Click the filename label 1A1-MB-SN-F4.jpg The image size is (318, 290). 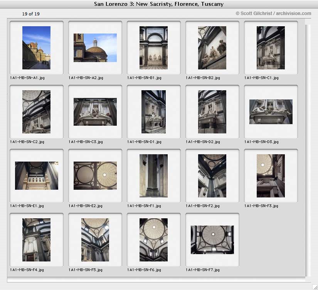pos(27,270)
